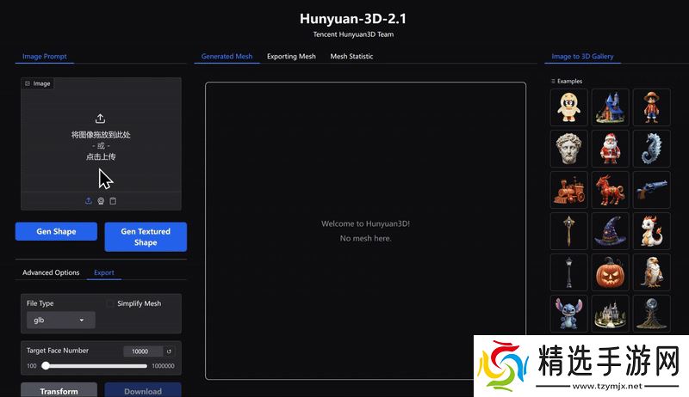Click the Gen Textured Shape button

pyautogui.click(x=146, y=237)
